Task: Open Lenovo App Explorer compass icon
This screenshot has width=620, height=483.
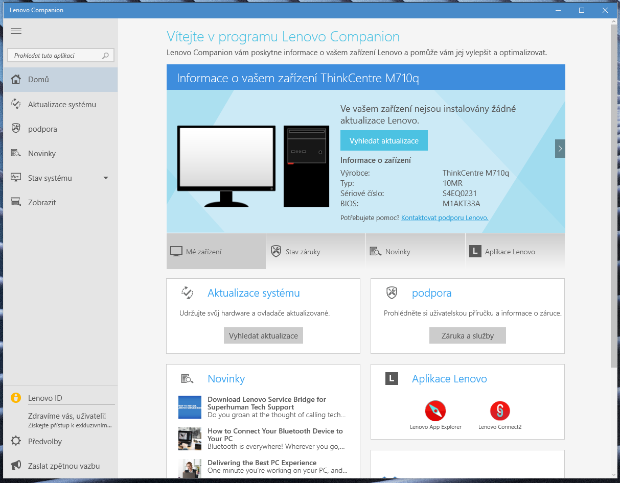Action: (x=435, y=410)
